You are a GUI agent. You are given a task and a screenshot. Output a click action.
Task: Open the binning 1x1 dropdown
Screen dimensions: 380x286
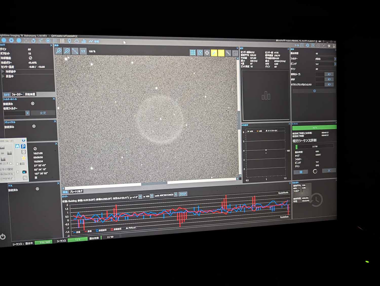point(326,64)
